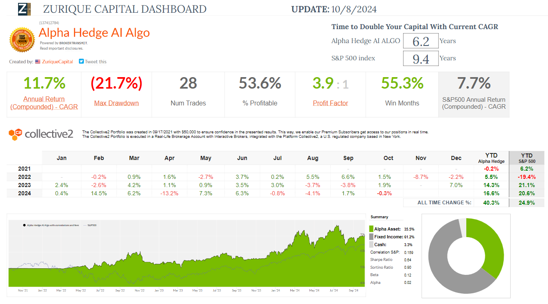
Task: Click the Jun column header
Action: 242,158
